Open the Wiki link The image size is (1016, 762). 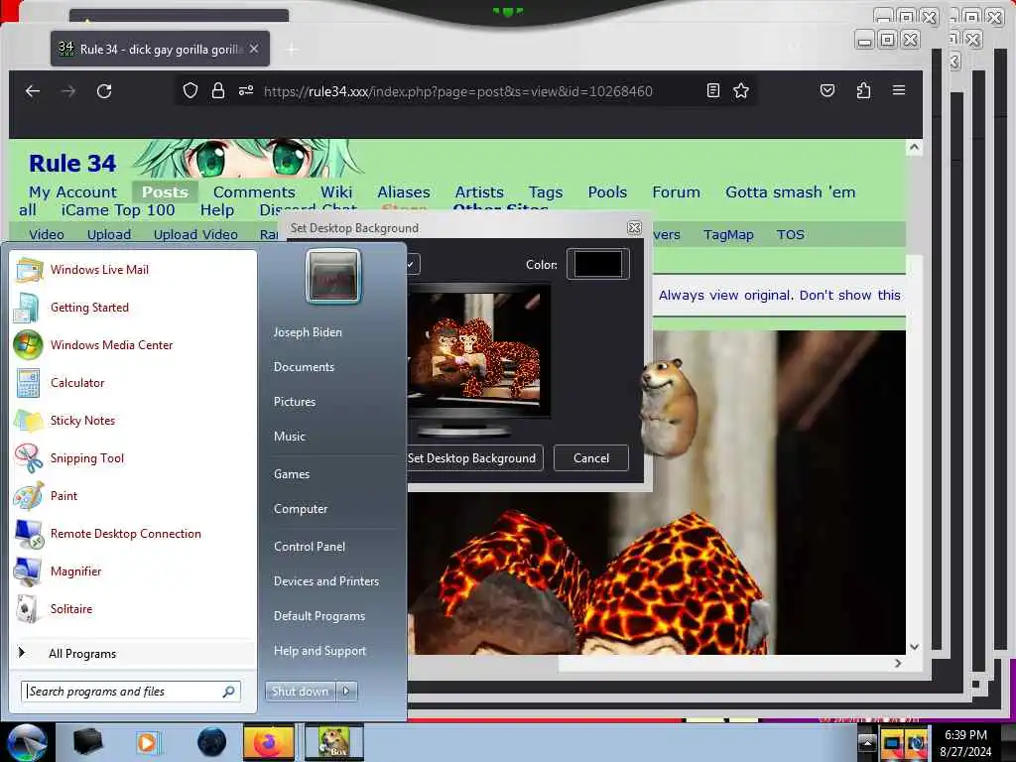pyautogui.click(x=336, y=192)
